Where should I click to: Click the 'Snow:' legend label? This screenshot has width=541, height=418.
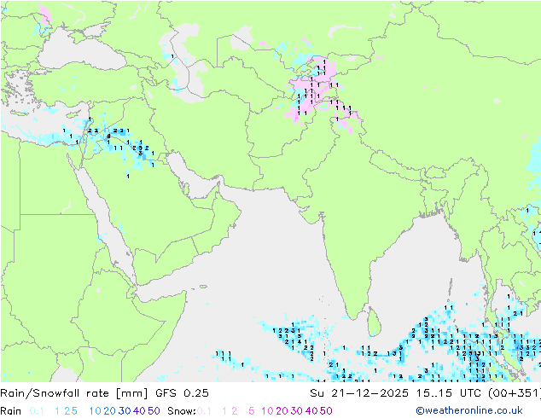pos(182,411)
